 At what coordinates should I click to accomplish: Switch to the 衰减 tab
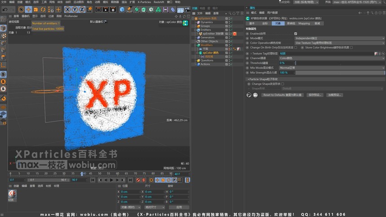pos(317,23)
